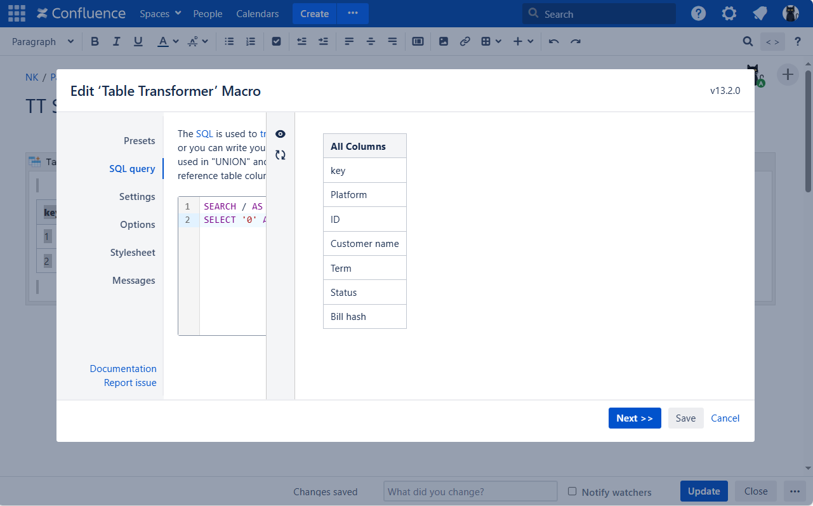Open the Documentation link
This screenshot has height=506, width=813.
123,369
